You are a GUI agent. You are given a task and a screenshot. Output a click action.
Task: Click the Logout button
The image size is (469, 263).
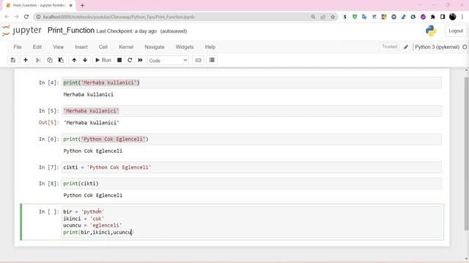tap(456, 31)
